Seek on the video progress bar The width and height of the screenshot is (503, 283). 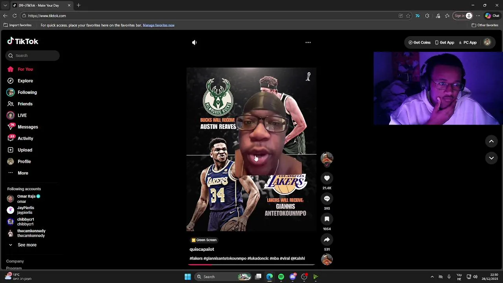251,265
